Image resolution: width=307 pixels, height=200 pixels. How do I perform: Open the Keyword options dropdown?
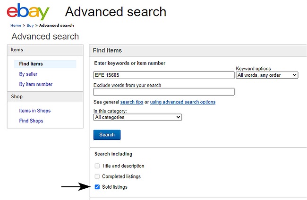(267, 75)
